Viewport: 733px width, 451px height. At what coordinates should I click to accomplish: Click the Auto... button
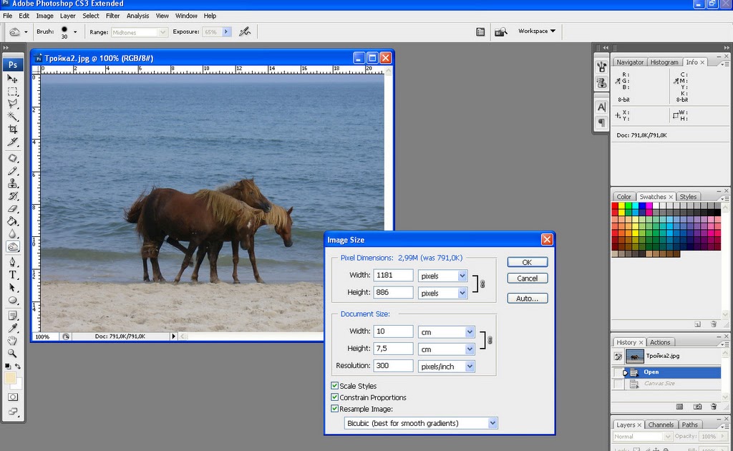(x=528, y=299)
